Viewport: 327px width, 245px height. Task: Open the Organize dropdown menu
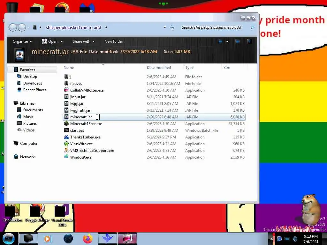(x=22, y=41)
